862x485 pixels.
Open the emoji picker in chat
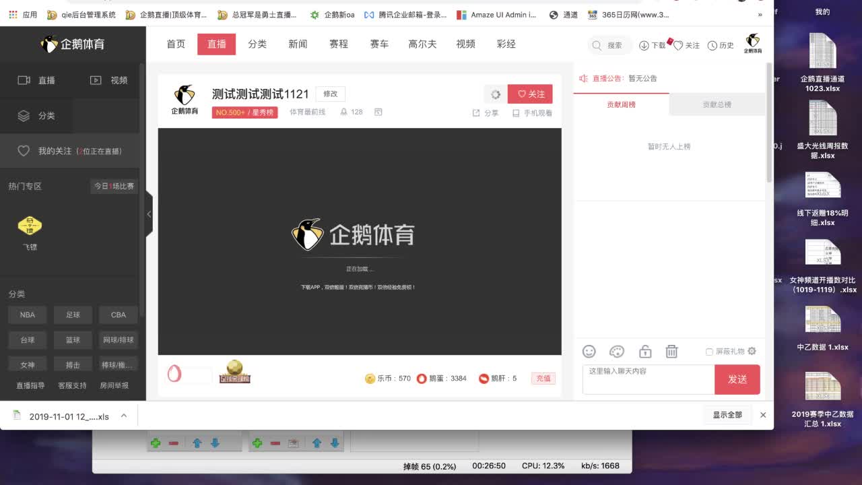point(589,352)
